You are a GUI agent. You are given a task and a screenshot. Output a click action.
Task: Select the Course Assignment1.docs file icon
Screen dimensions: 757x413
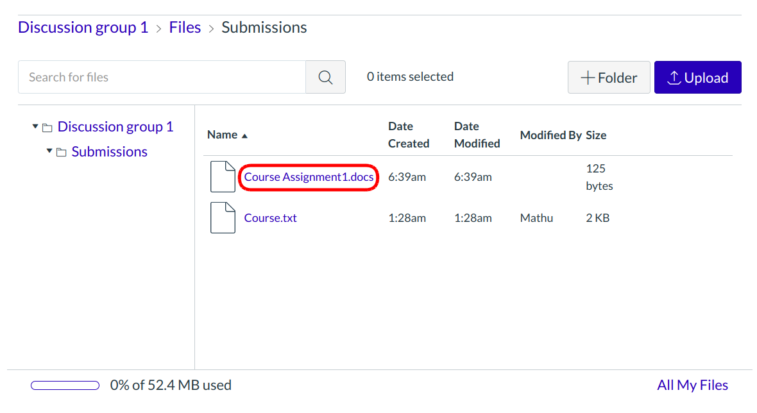[223, 176]
